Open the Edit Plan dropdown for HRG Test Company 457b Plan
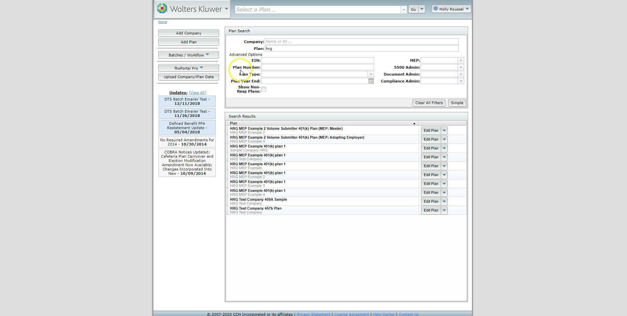The image size is (627, 316). point(443,210)
